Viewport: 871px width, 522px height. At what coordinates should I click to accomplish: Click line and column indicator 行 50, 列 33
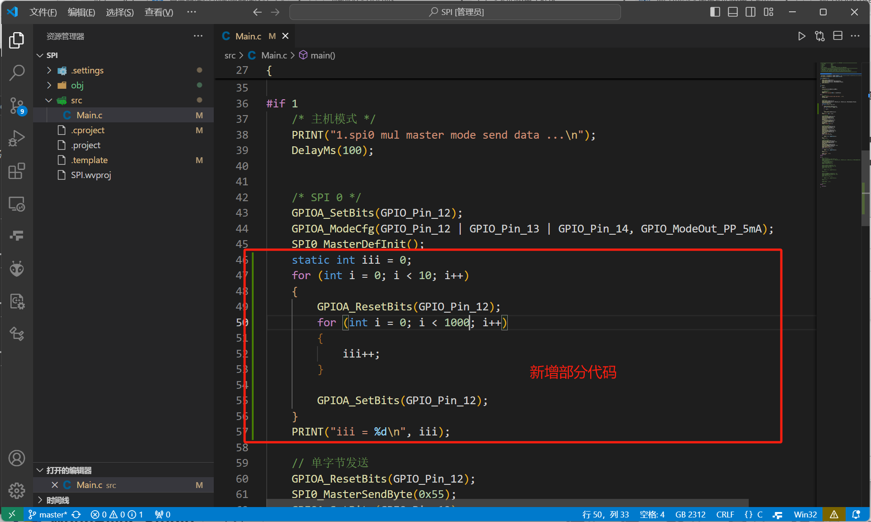point(606,514)
